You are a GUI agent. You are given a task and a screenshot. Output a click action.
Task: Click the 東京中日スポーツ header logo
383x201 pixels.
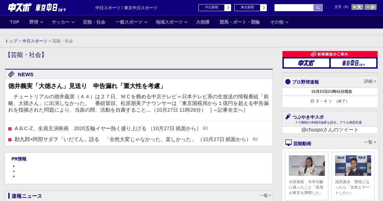tap(50, 8)
